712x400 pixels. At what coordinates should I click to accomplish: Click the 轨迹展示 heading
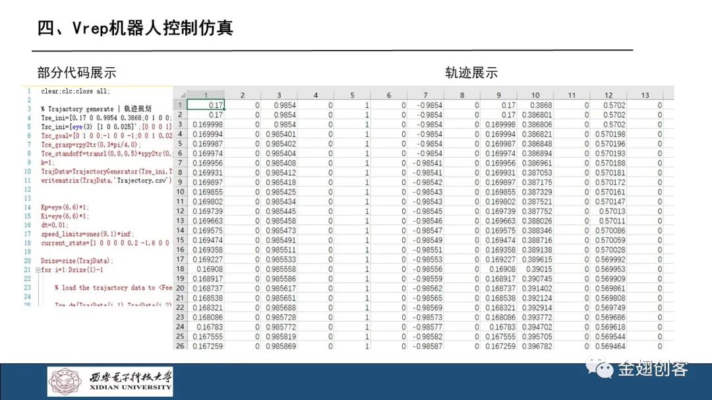(x=471, y=72)
